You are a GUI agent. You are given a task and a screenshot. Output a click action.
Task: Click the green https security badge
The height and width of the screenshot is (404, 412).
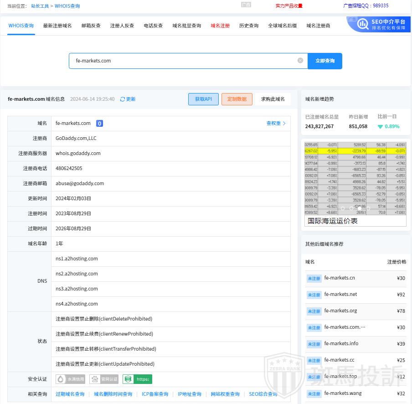pos(137,379)
